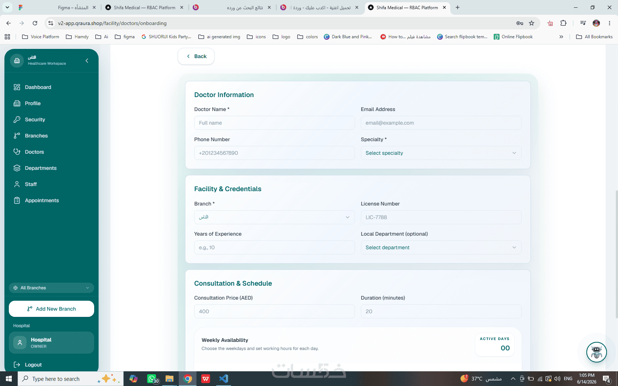Open Branches via its branch icon
This screenshot has width=618, height=386.
click(17, 136)
